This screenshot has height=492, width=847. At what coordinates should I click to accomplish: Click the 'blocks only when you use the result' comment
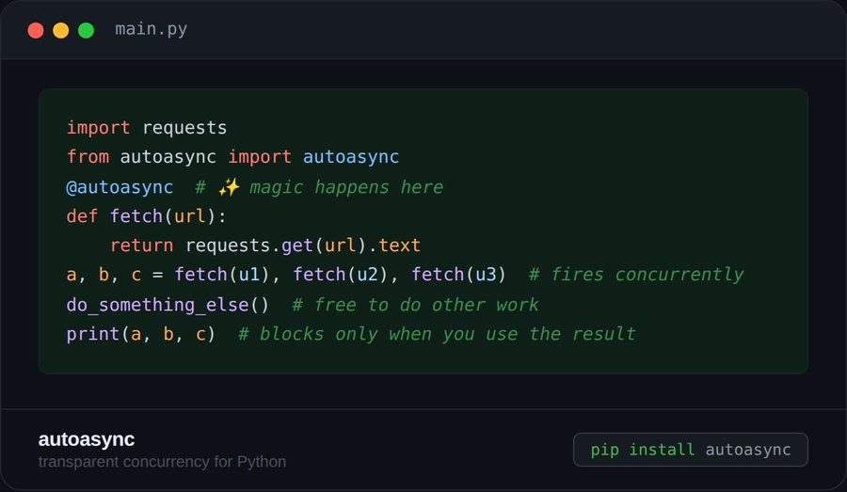pos(448,334)
